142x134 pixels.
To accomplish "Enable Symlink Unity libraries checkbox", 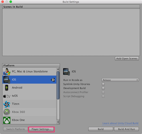I will click(103, 84).
